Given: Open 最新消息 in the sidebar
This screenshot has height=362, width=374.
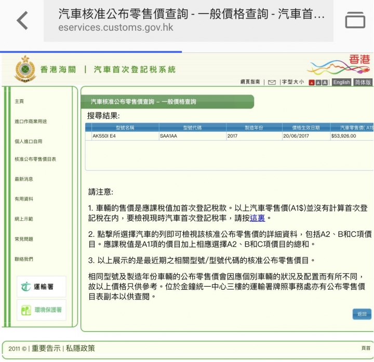Looking at the screenshot, I should tap(23, 179).
